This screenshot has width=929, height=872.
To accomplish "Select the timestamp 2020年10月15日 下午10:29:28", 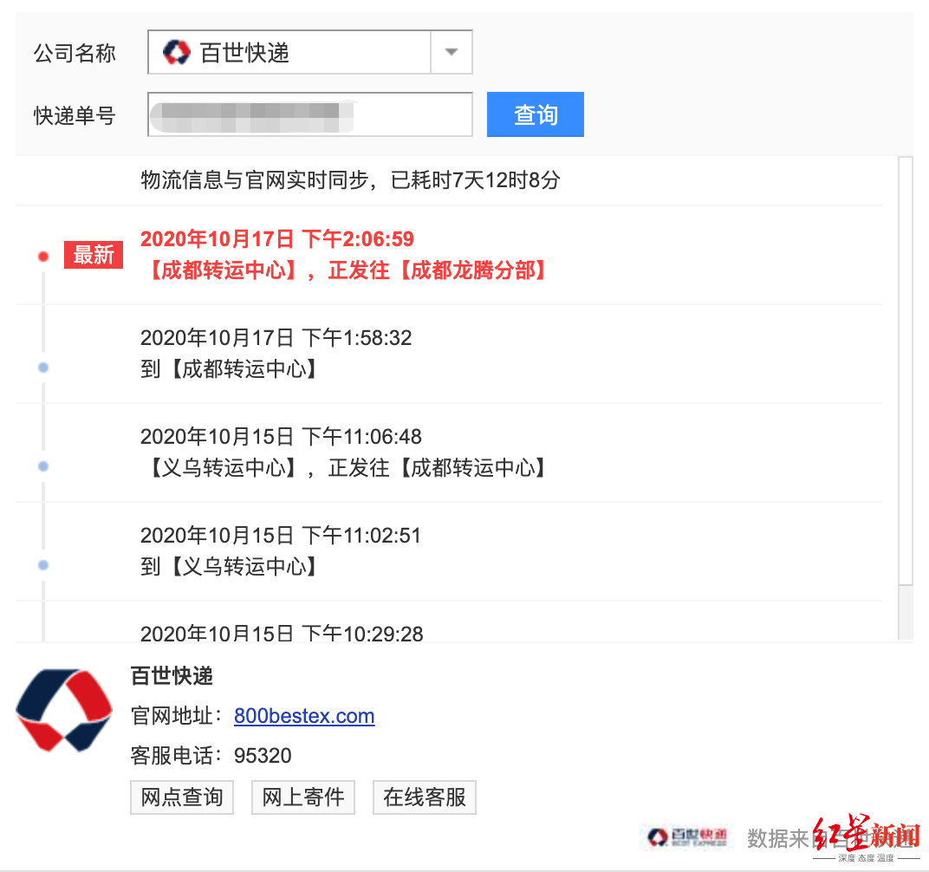I will point(282,633).
